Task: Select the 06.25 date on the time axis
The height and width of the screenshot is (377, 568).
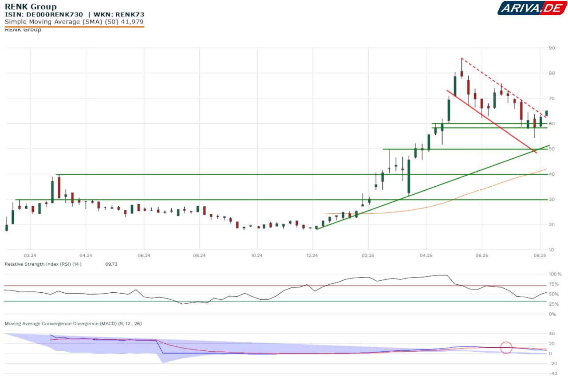Action: click(x=481, y=255)
